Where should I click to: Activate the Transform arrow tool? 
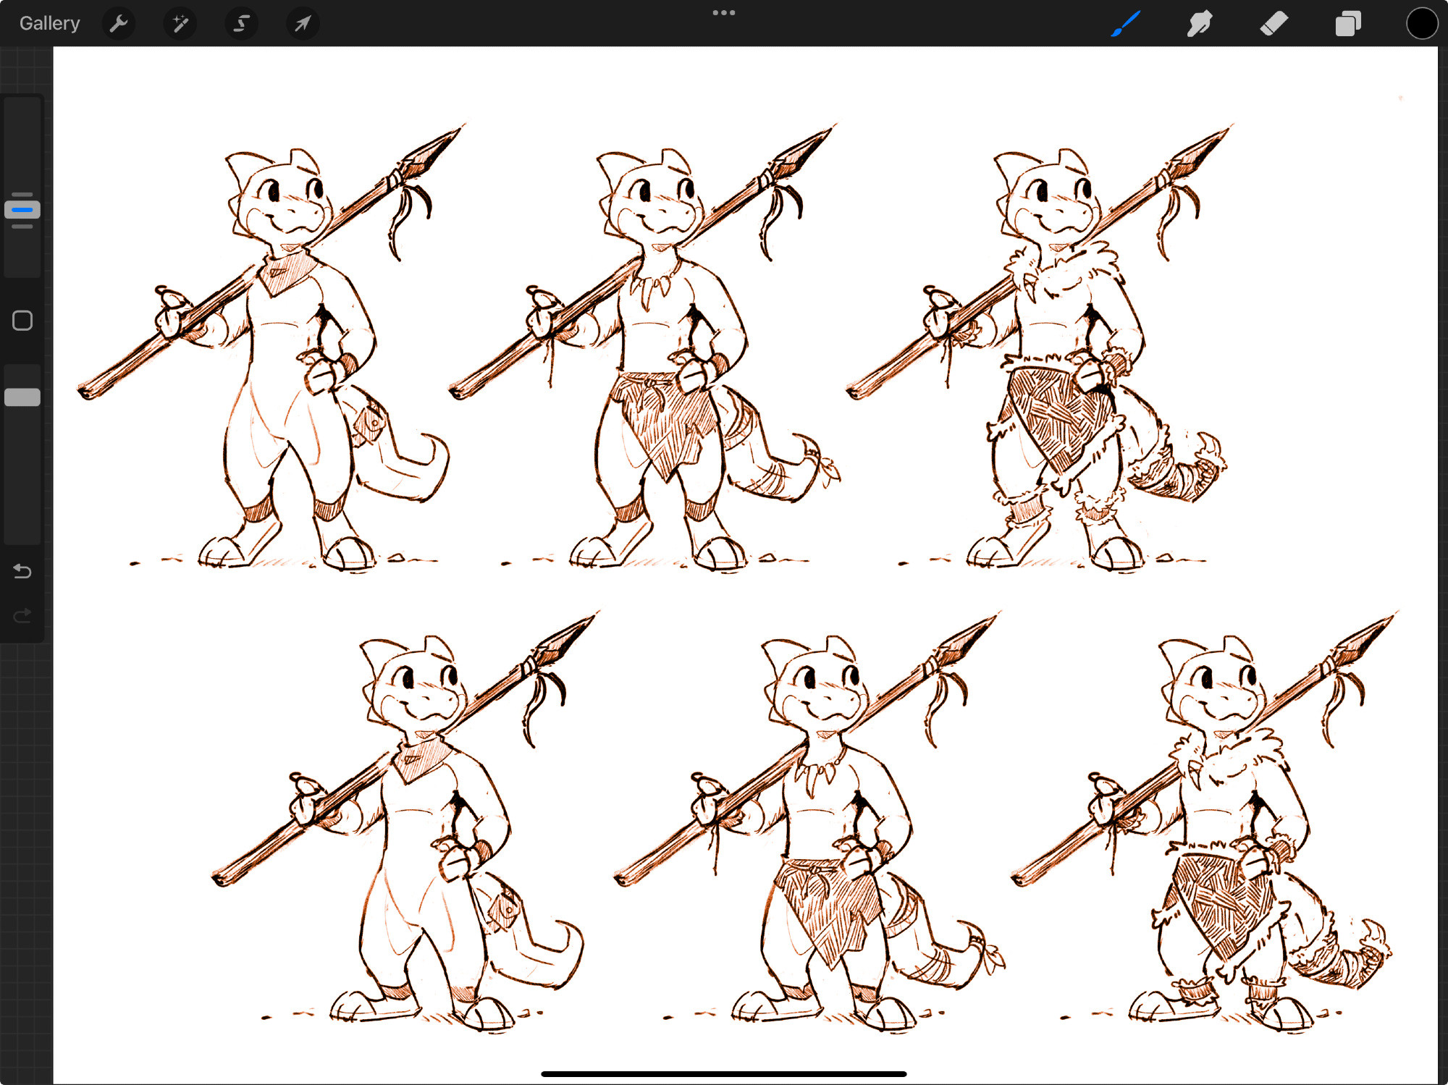pyautogui.click(x=303, y=24)
